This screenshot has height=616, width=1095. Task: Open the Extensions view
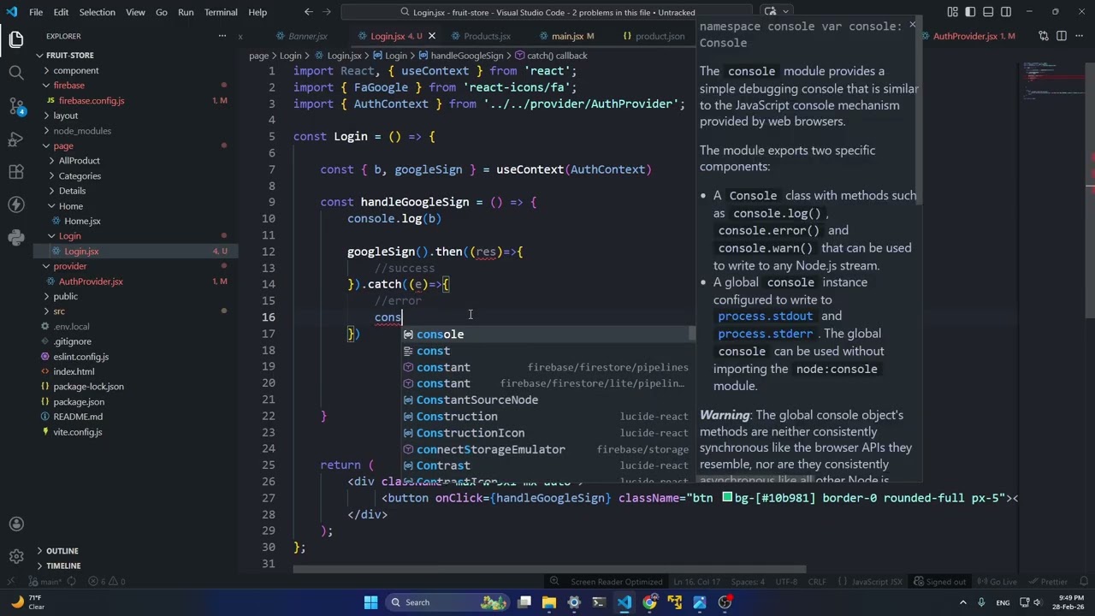click(x=16, y=172)
